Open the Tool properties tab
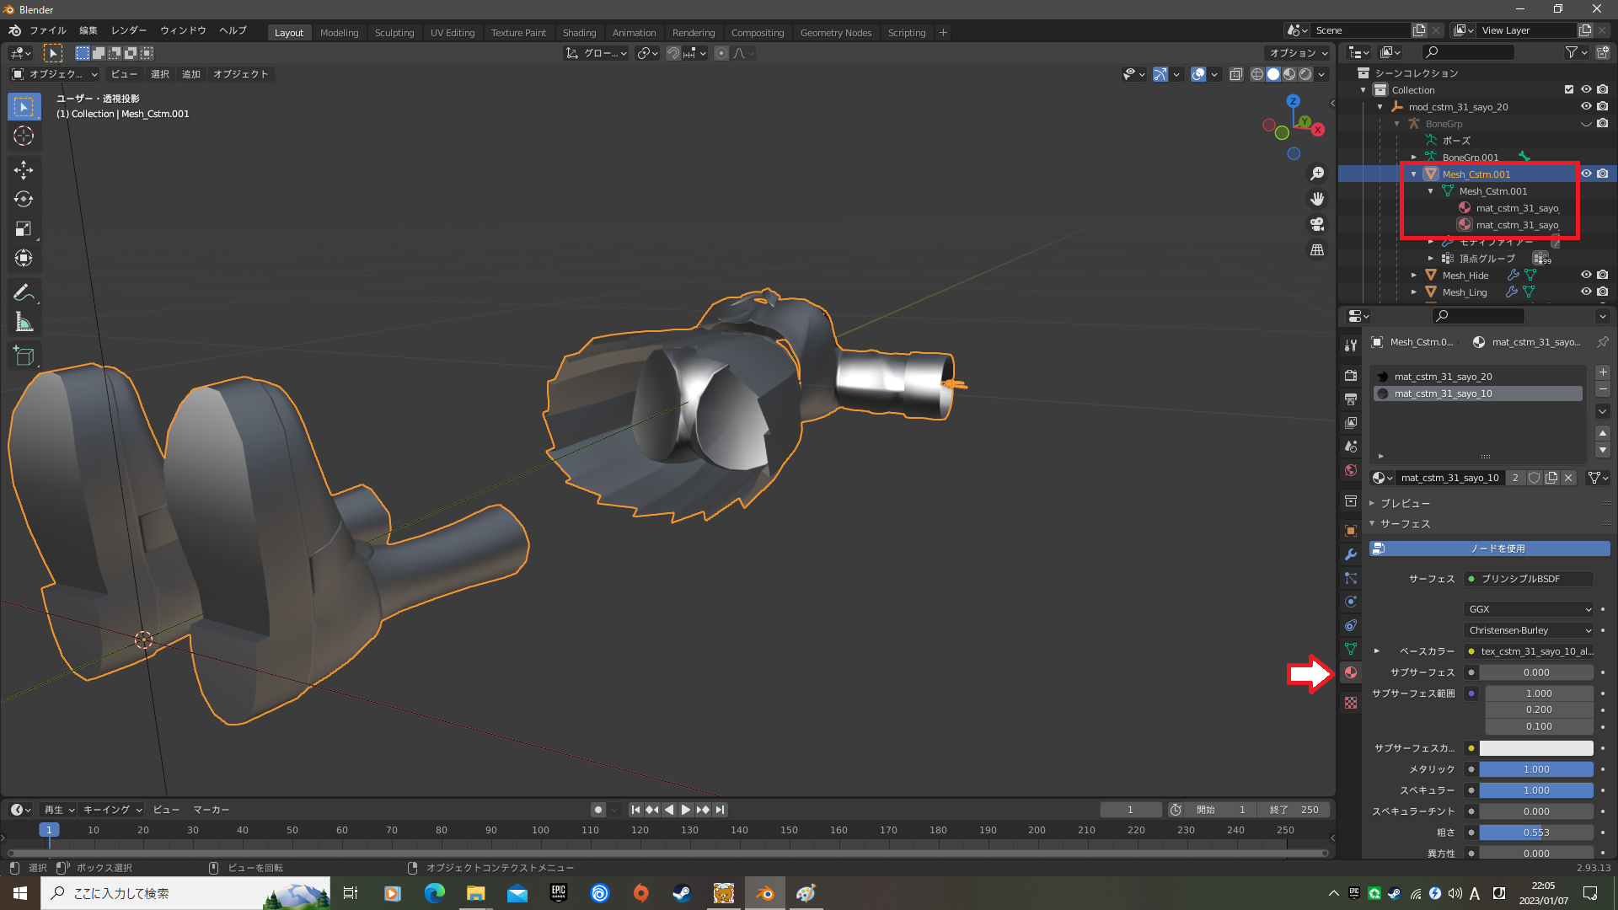This screenshot has width=1618, height=910. [x=1351, y=345]
